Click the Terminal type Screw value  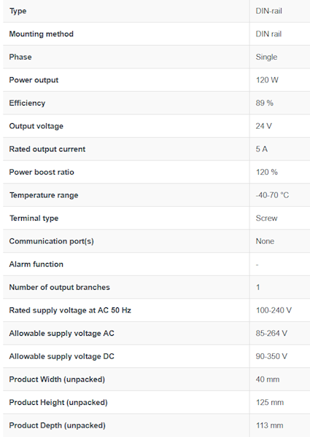point(266,219)
